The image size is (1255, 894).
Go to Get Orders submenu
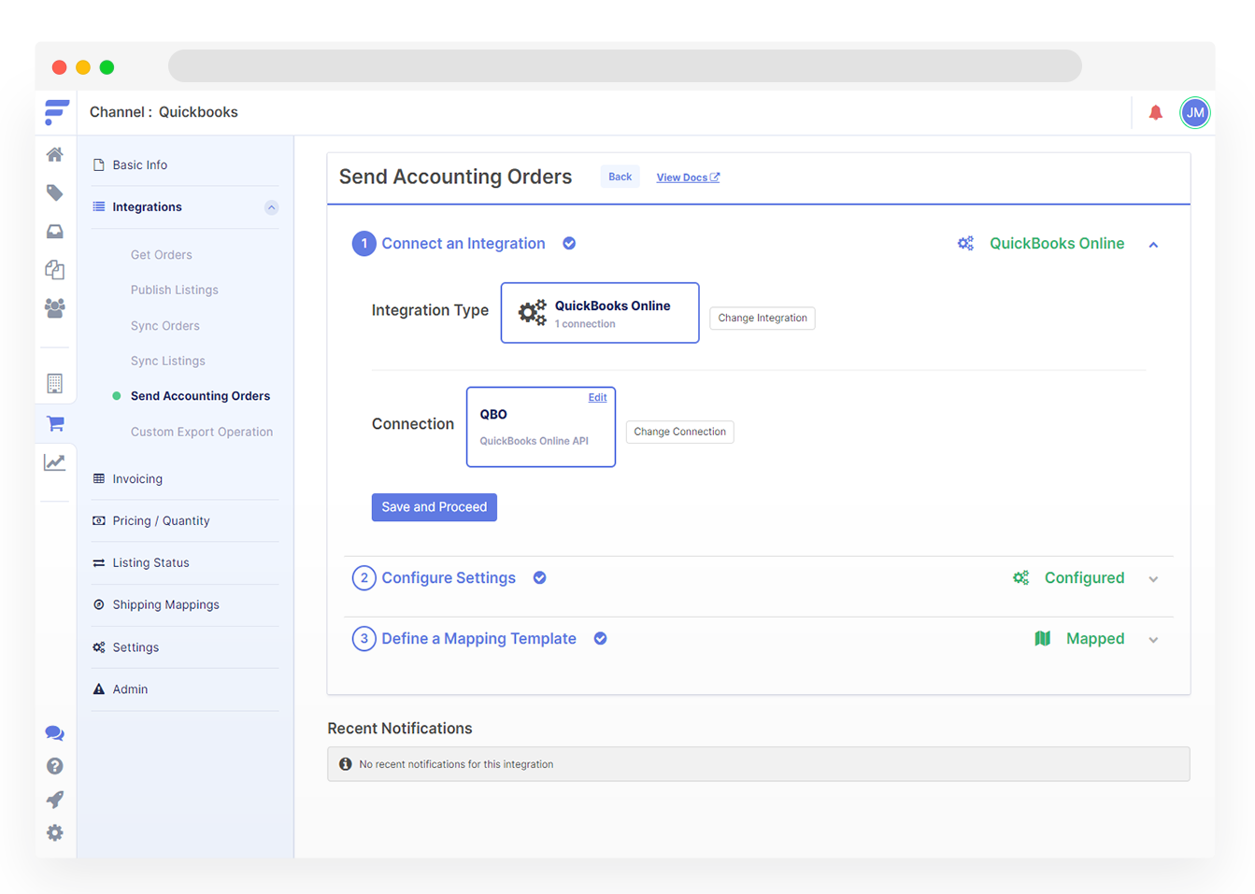pyautogui.click(x=161, y=255)
